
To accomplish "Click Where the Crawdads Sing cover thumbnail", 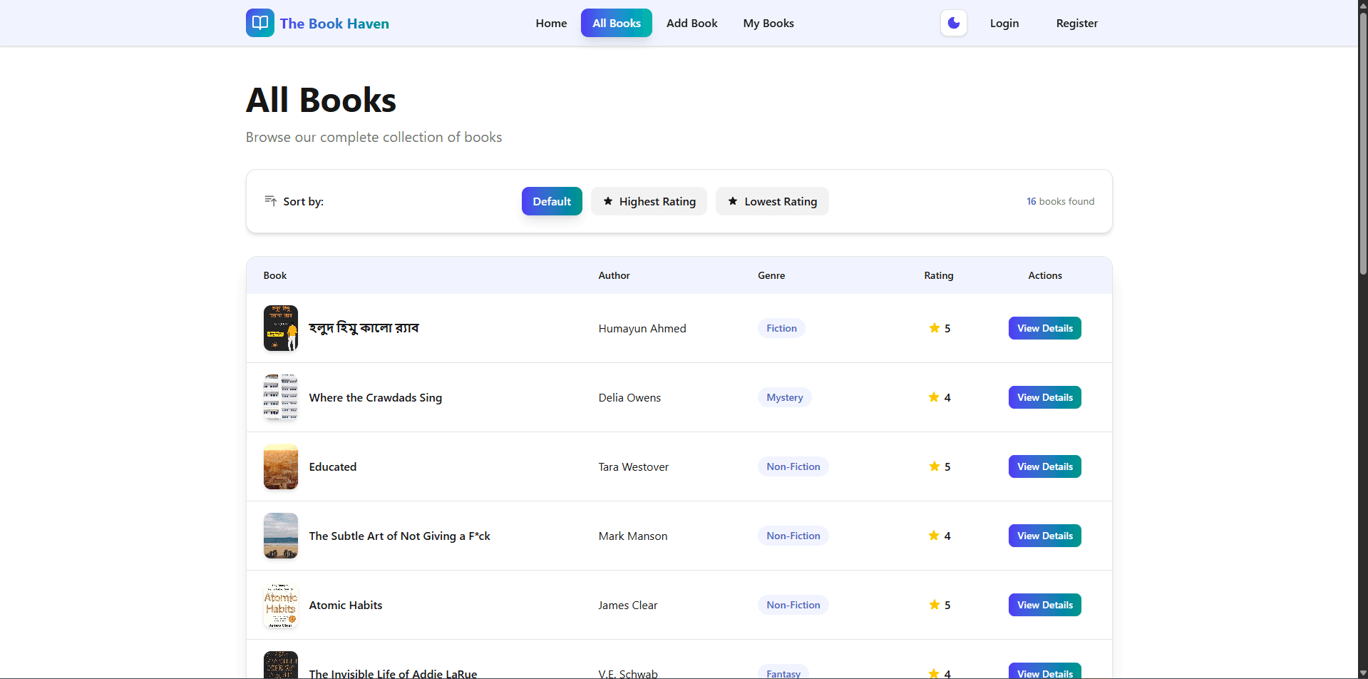I will (x=281, y=397).
